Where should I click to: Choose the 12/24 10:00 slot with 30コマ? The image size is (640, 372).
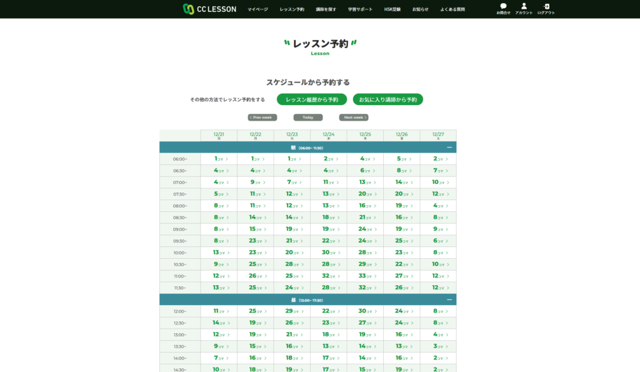pos(329,253)
